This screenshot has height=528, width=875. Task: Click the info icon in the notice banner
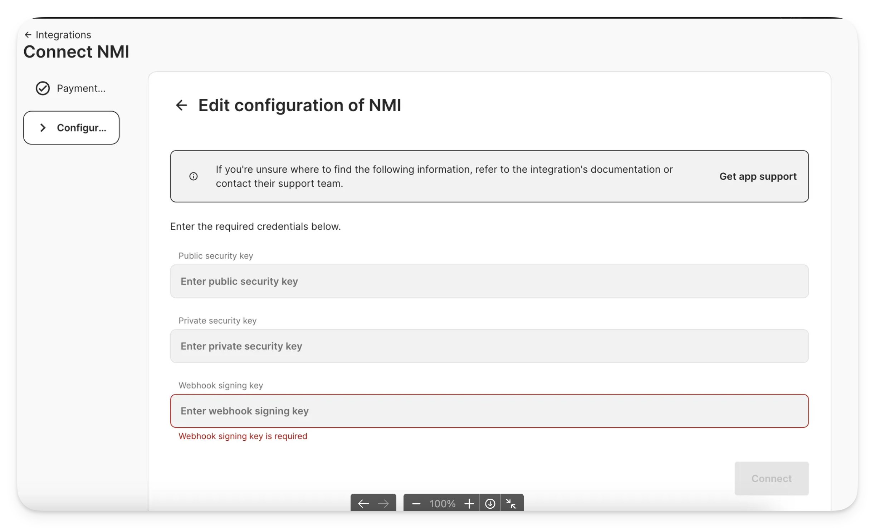click(194, 176)
